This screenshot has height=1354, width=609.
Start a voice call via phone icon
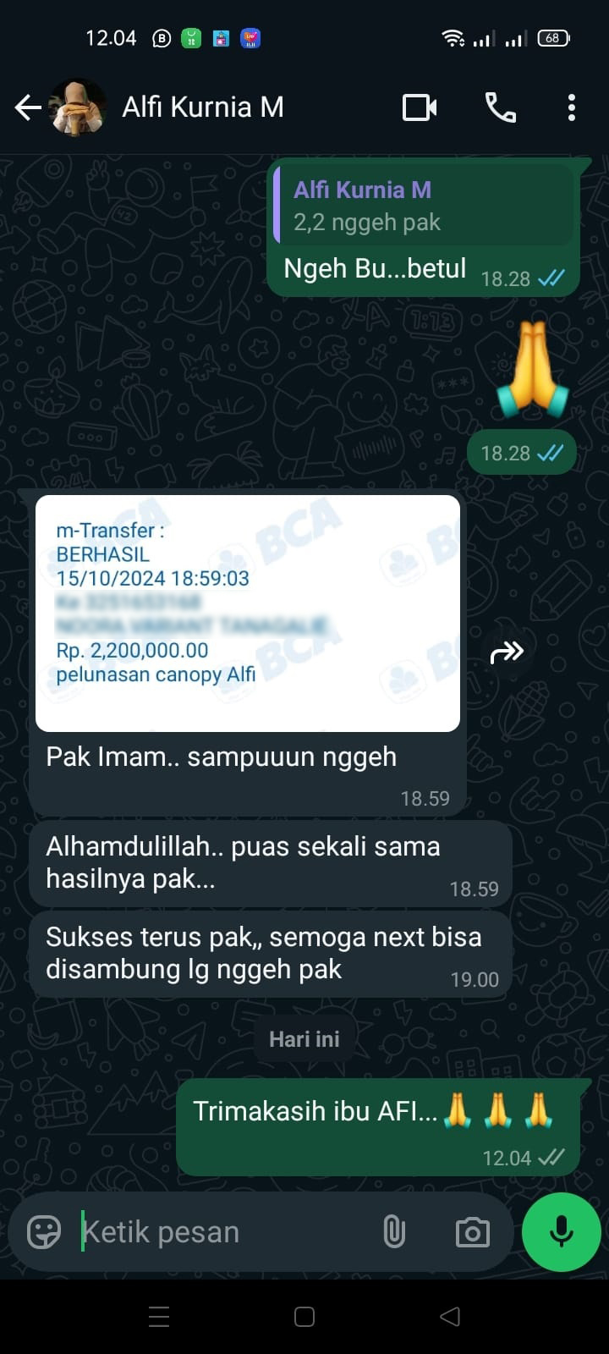click(500, 107)
